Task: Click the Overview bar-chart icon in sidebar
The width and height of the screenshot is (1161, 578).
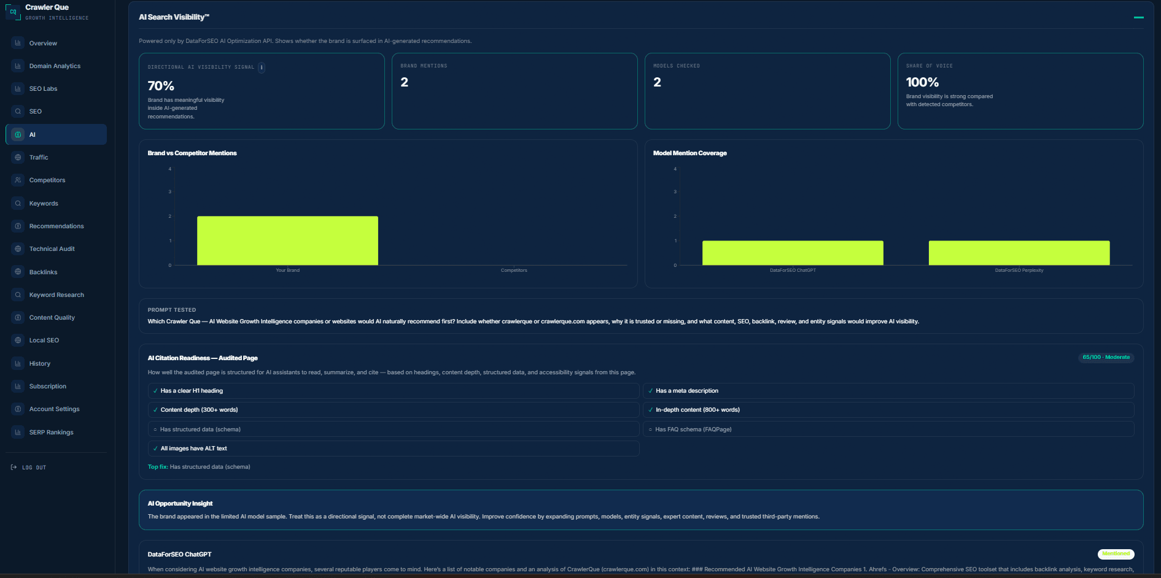Action: click(x=18, y=43)
